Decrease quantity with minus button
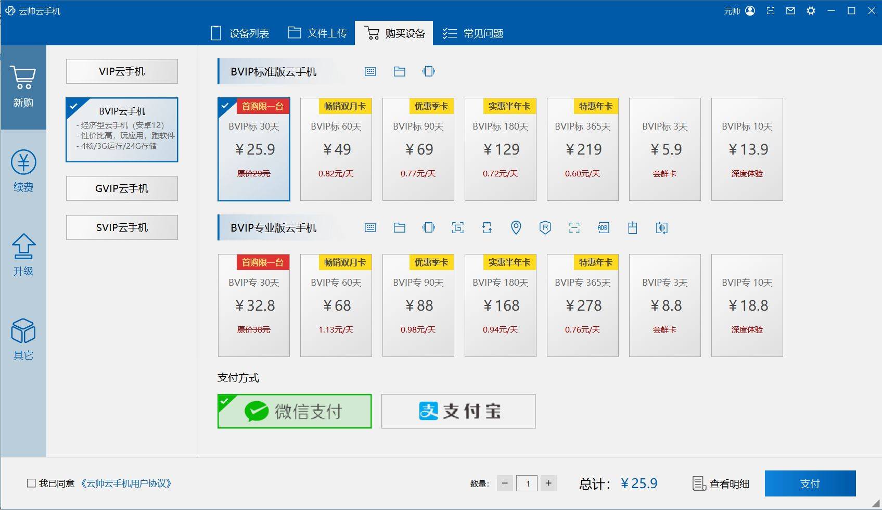 tap(505, 483)
